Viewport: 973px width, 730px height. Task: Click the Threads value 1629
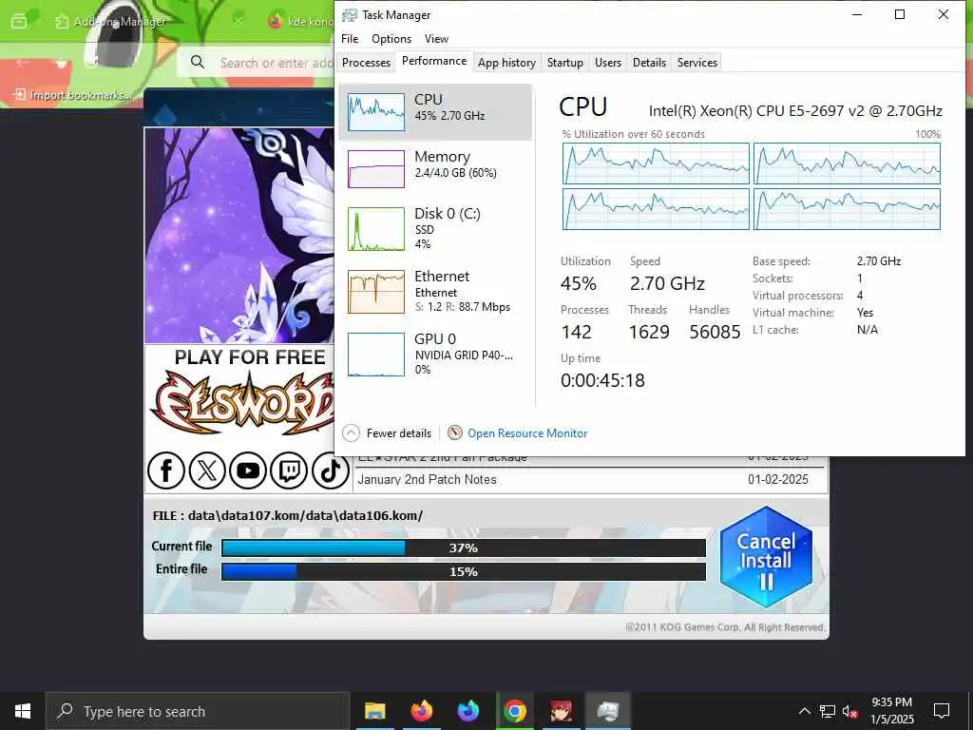649,332
